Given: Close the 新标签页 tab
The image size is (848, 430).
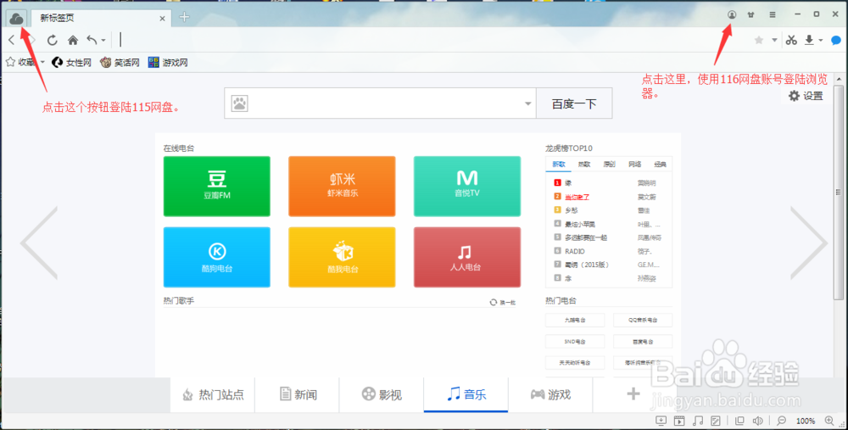Looking at the screenshot, I should [x=162, y=19].
